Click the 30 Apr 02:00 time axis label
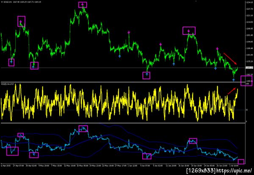Image resolution: width=254 pixels, height=175 pixels. (x=31, y=166)
